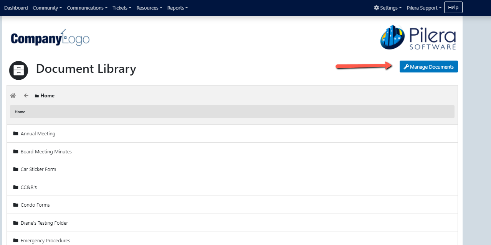Expand the Community dropdown menu
Viewport: 491px width, 245px height.
click(47, 8)
